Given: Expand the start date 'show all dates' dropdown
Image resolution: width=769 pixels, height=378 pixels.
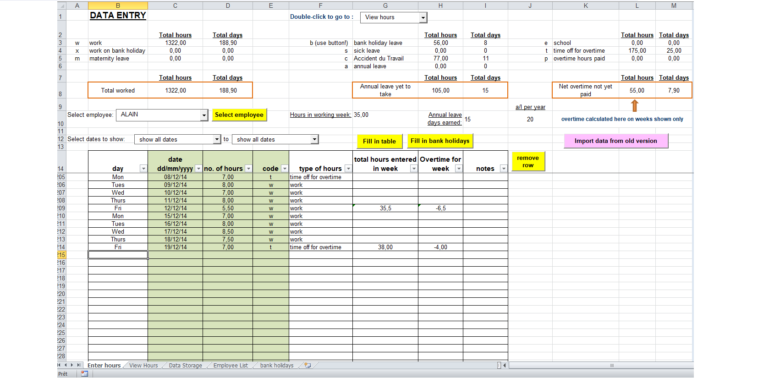Looking at the screenshot, I should click(217, 139).
